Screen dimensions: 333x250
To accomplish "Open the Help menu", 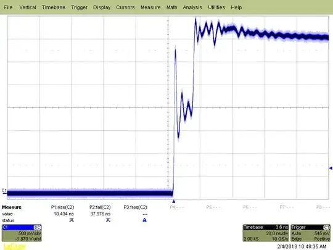I will (236, 7).
